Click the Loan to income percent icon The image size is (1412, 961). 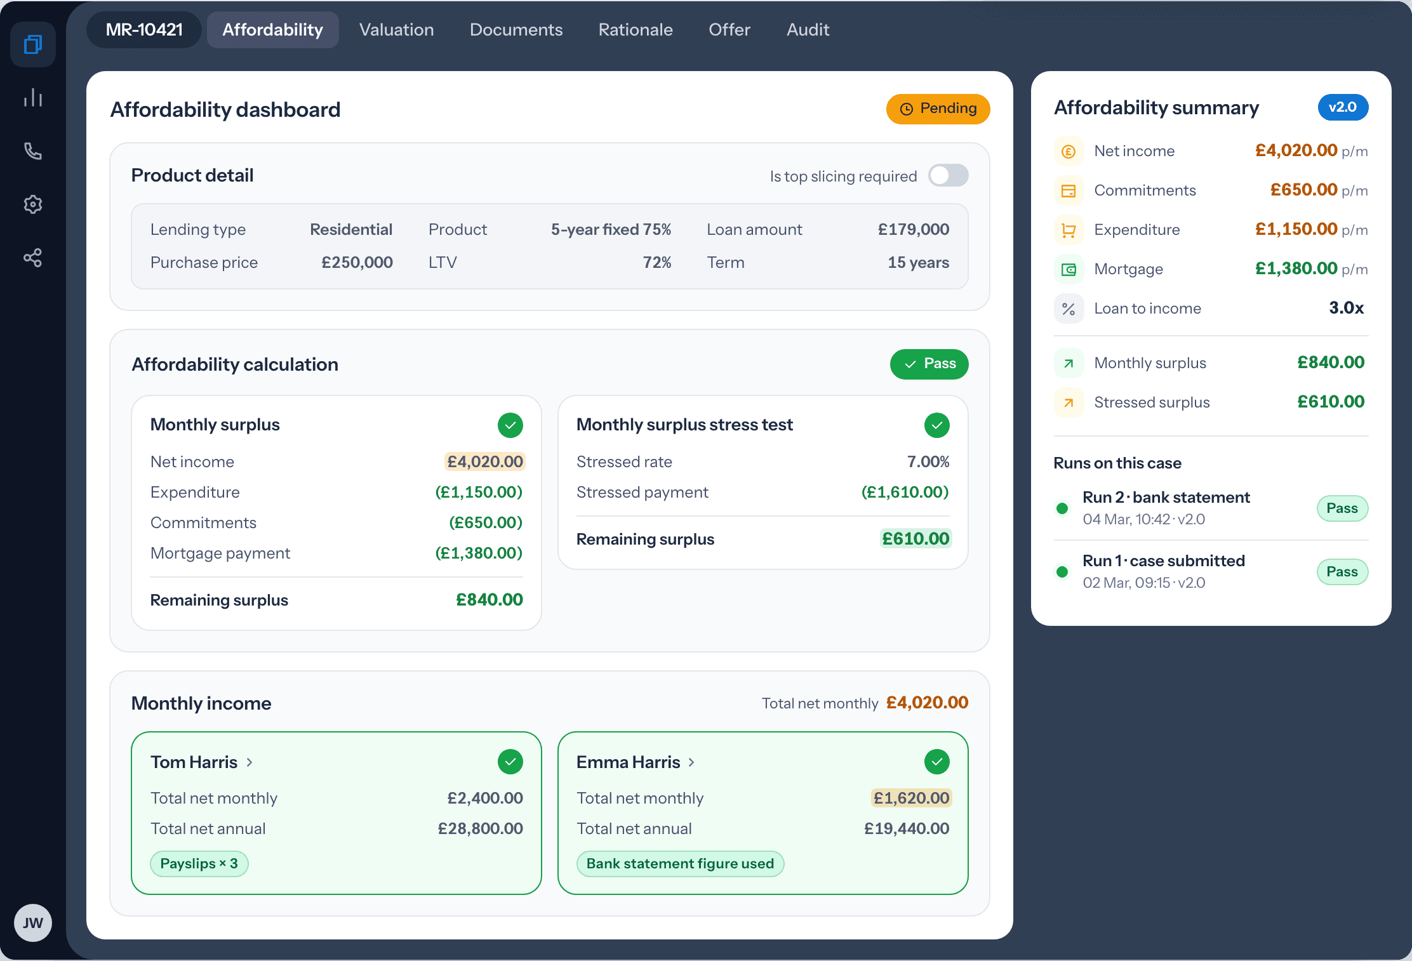tap(1069, 308)
